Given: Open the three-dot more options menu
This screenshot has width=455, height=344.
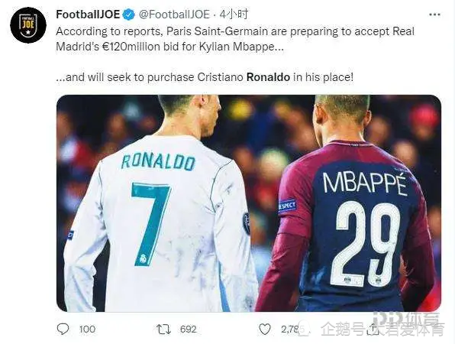Looking at the screenshot, I should pos(434,15).
